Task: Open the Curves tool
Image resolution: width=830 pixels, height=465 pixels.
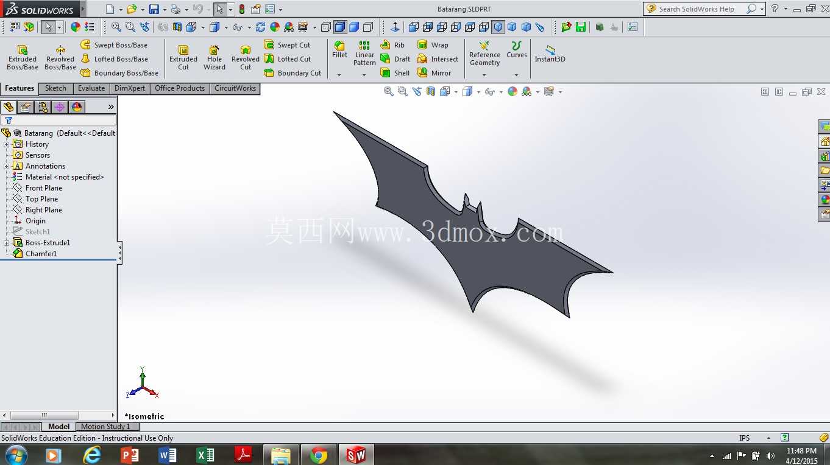Action: point(516,50)
